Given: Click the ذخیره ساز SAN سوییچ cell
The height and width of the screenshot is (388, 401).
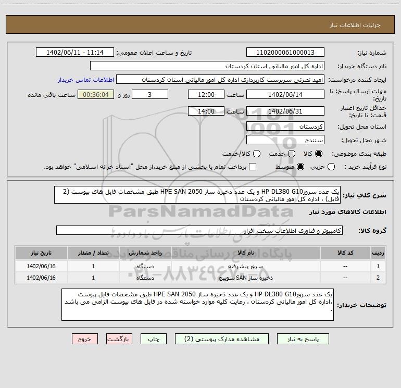Looking at the screenshot, I should click(245, 278).
